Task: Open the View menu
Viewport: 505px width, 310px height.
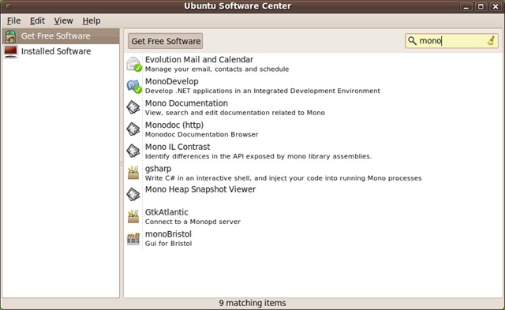Action: coord(63,21)
